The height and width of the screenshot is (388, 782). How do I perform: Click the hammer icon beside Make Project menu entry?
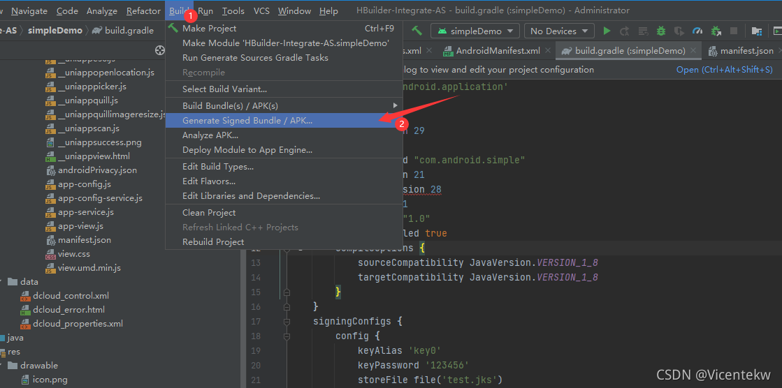click(x=173, y=27)
